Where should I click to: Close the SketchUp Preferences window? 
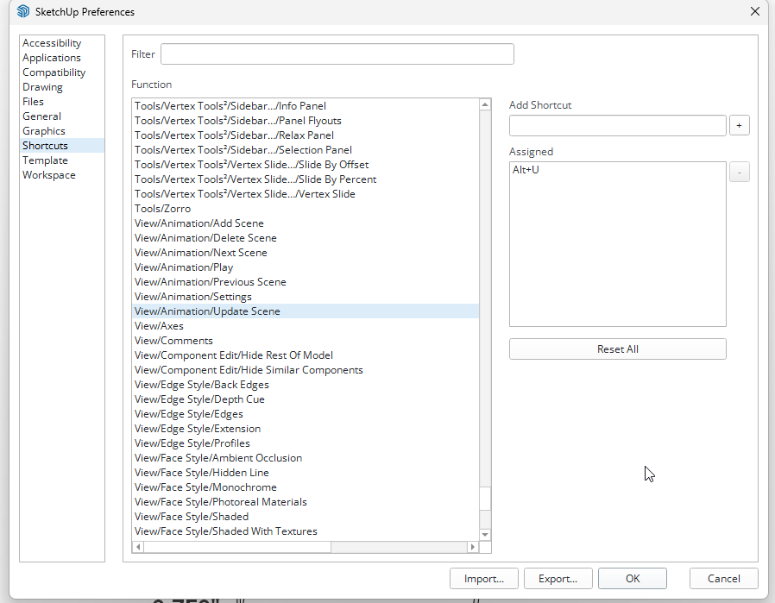pyautogui.click(x=755, y=11)
